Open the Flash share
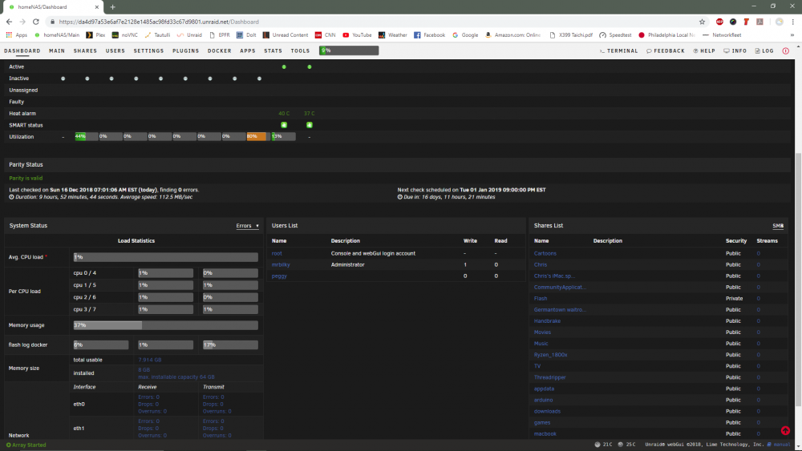Screen dimensions: 802x451 tap(541, 298)
